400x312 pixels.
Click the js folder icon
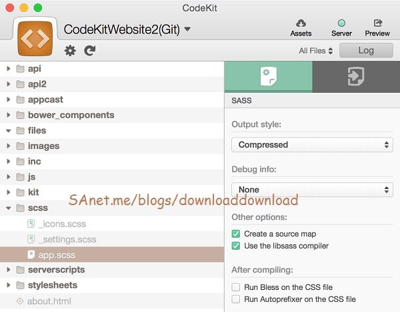pos(20,177)
